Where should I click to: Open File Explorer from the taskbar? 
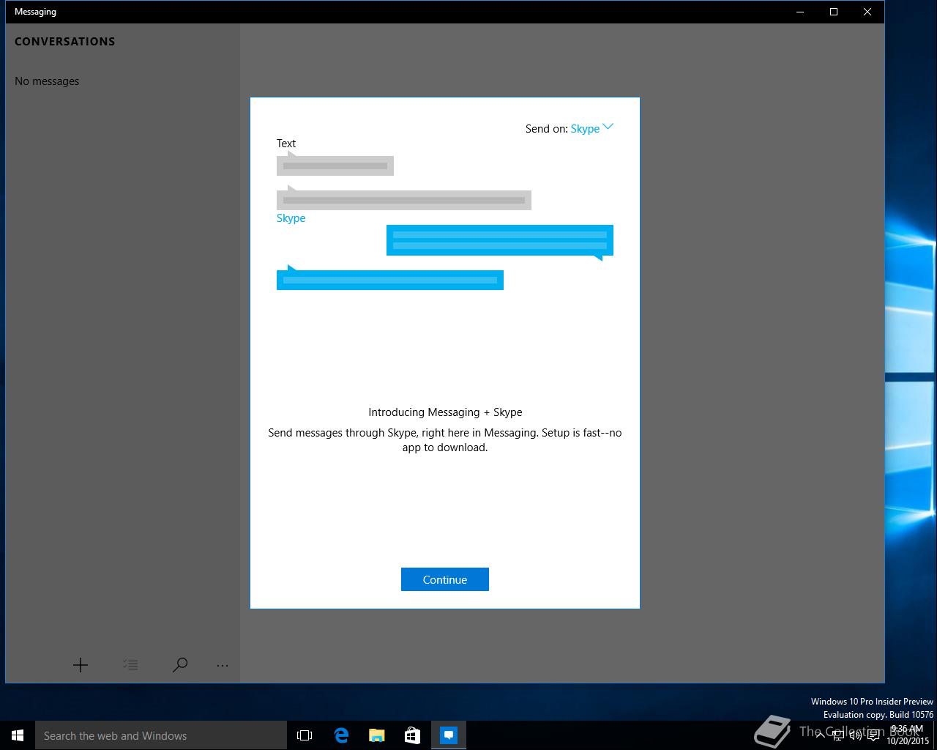(376, 735)
